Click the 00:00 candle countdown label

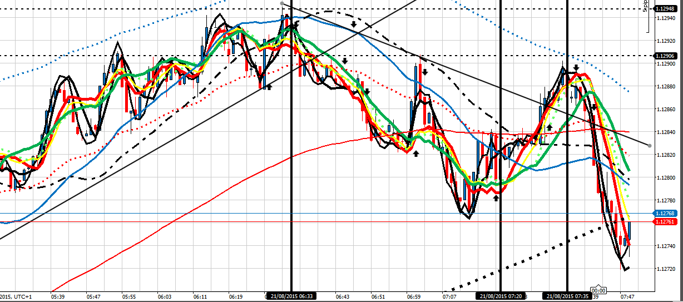pos(598,290)
